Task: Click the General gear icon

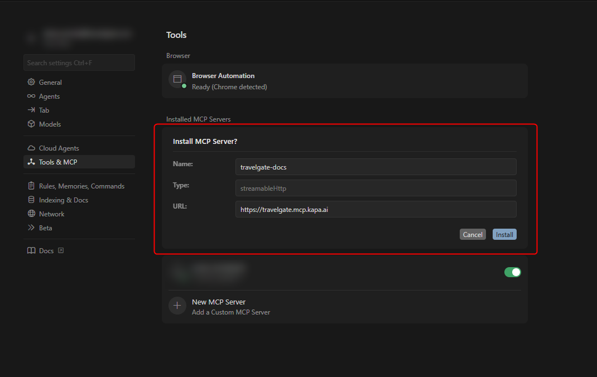Action: point(31,82)
